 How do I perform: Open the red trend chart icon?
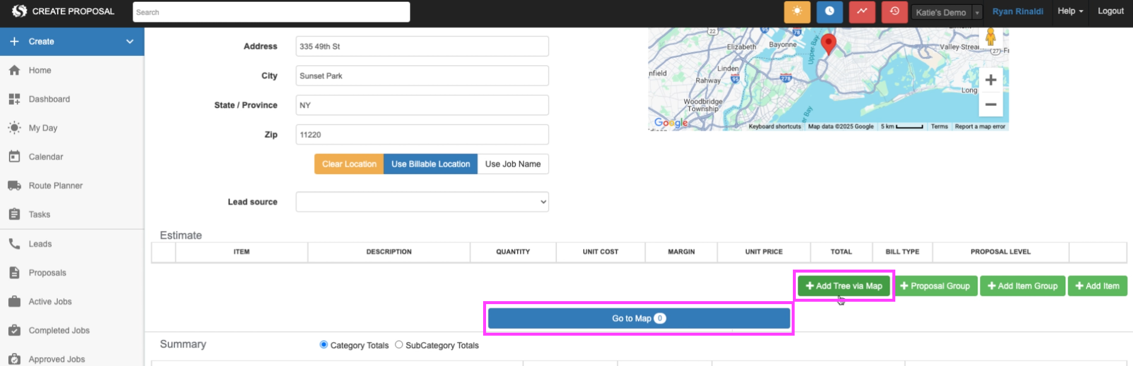tap(862, 12)
